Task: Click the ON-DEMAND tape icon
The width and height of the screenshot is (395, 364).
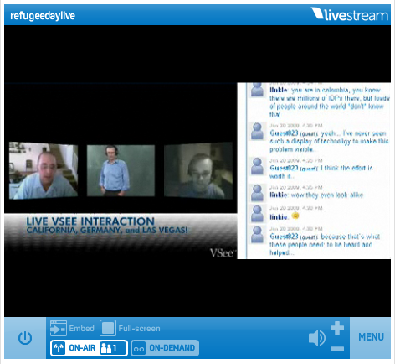Action: pos(139,348)
